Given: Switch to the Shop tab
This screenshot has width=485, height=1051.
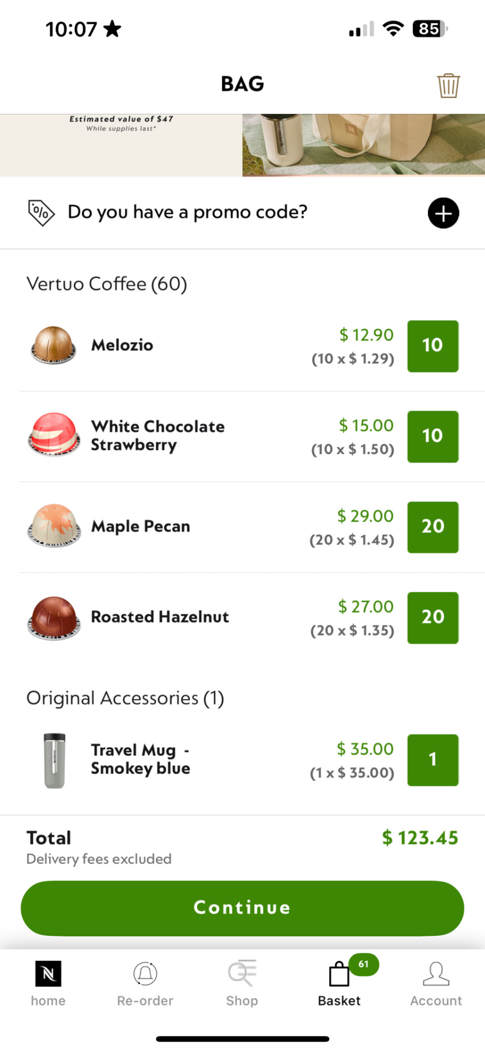Looking at the screenshot, I should (242, 983).
